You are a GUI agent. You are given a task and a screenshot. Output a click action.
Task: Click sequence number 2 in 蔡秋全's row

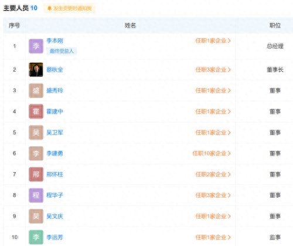(15, 70)
